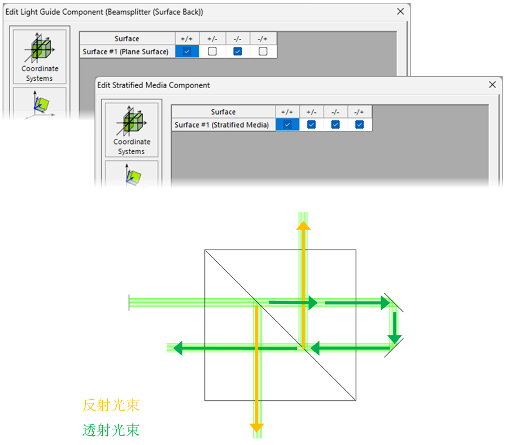The height and width of the screenshot is (445, 506).
Task: Click position icon below Coordinate Systems in Stratified Media dialog
Action: [x=132, y=173]
